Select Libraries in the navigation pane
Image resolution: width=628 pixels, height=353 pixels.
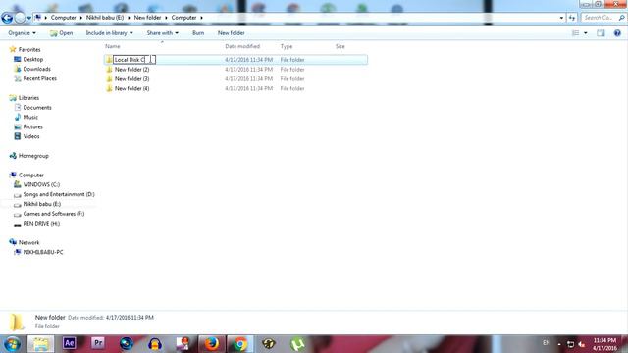[28, 98]
